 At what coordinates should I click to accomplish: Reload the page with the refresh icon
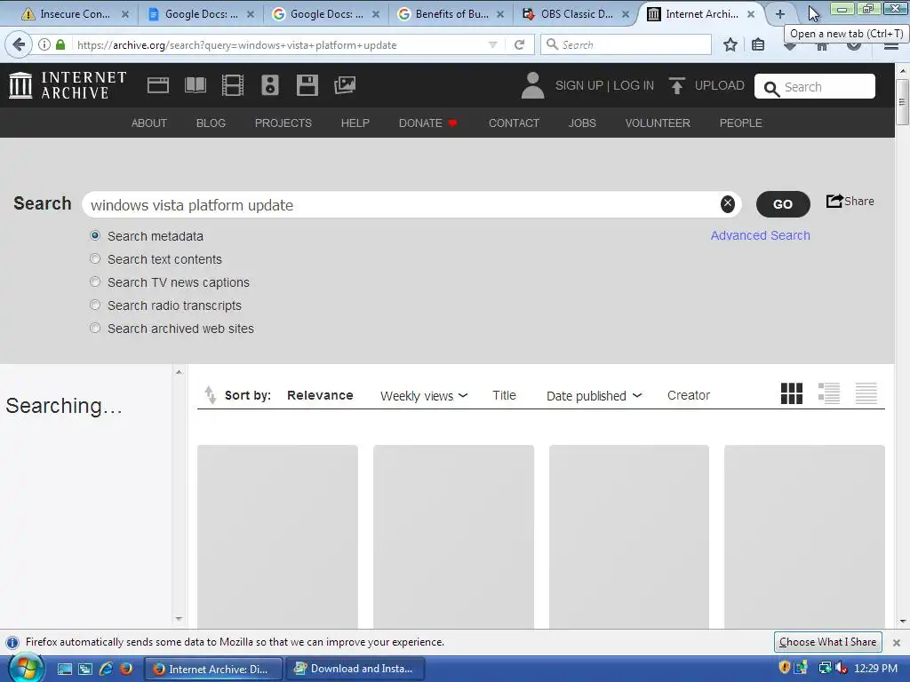(x=519, y=44)
